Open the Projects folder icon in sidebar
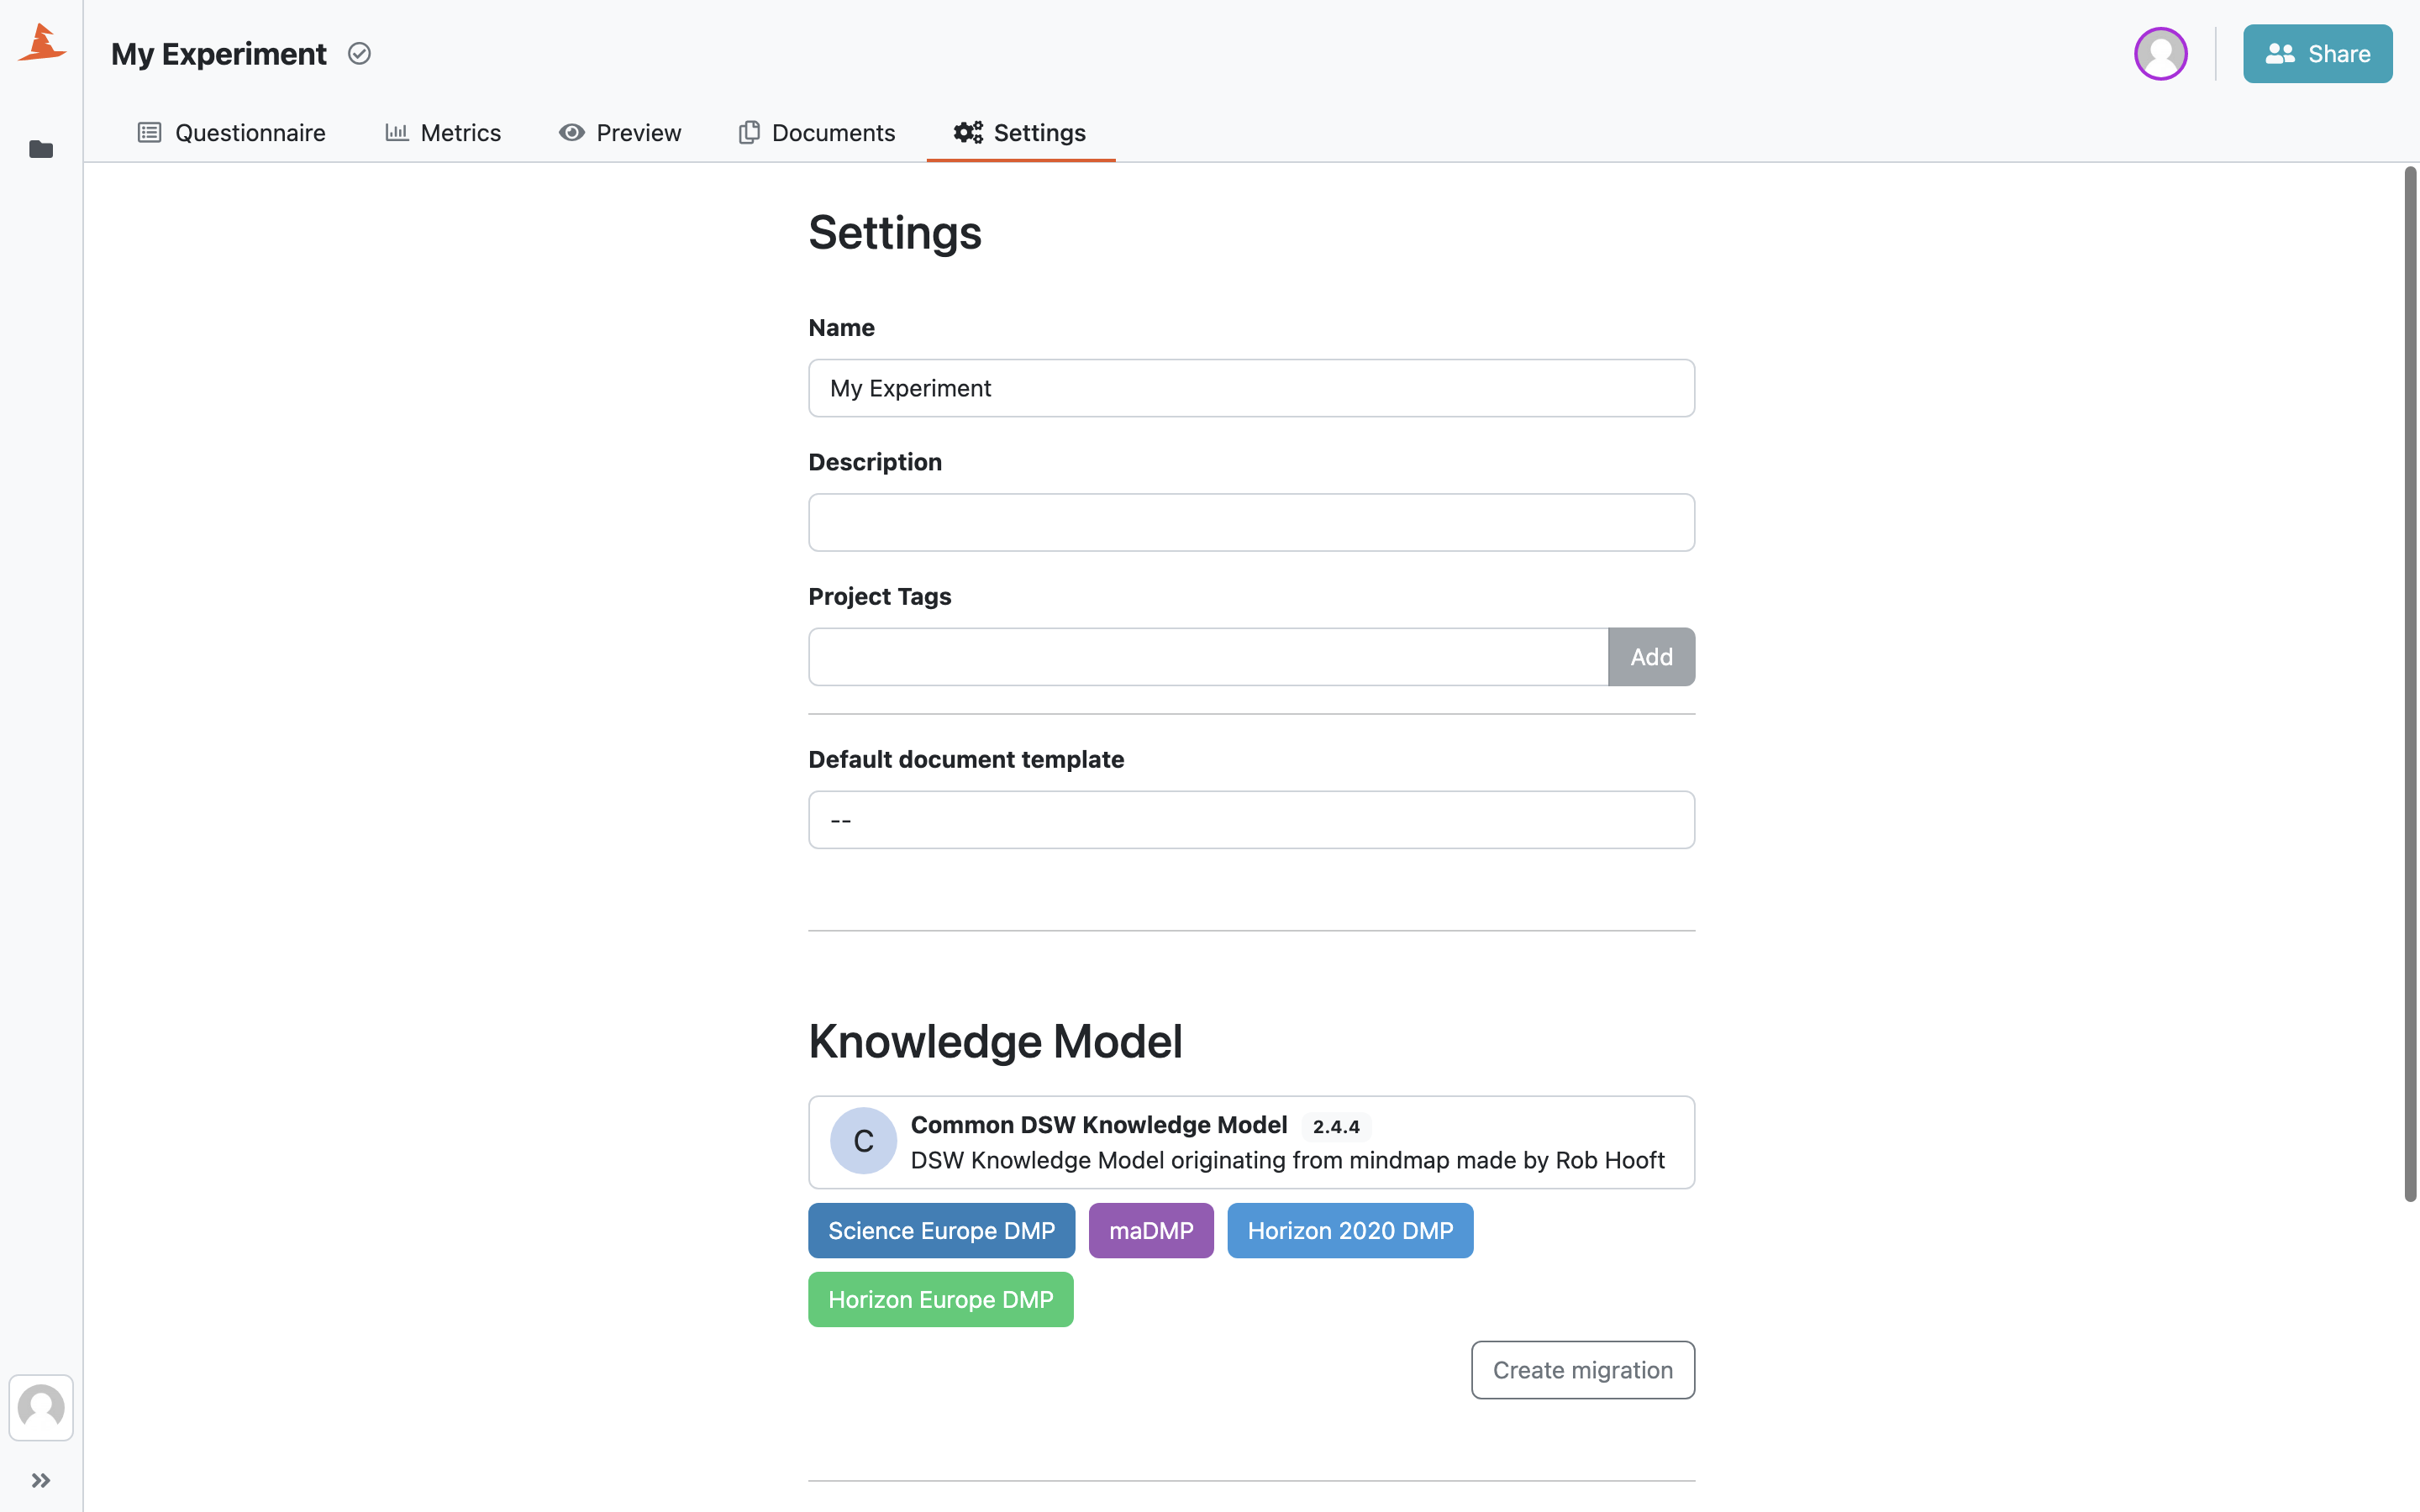This screenshot has height=1512, width=2420. 41,149
